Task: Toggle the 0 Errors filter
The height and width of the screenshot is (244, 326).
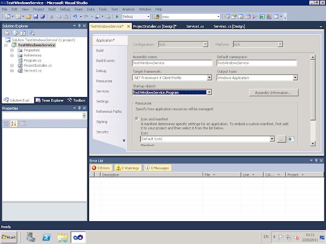Action: pos(102,168)
